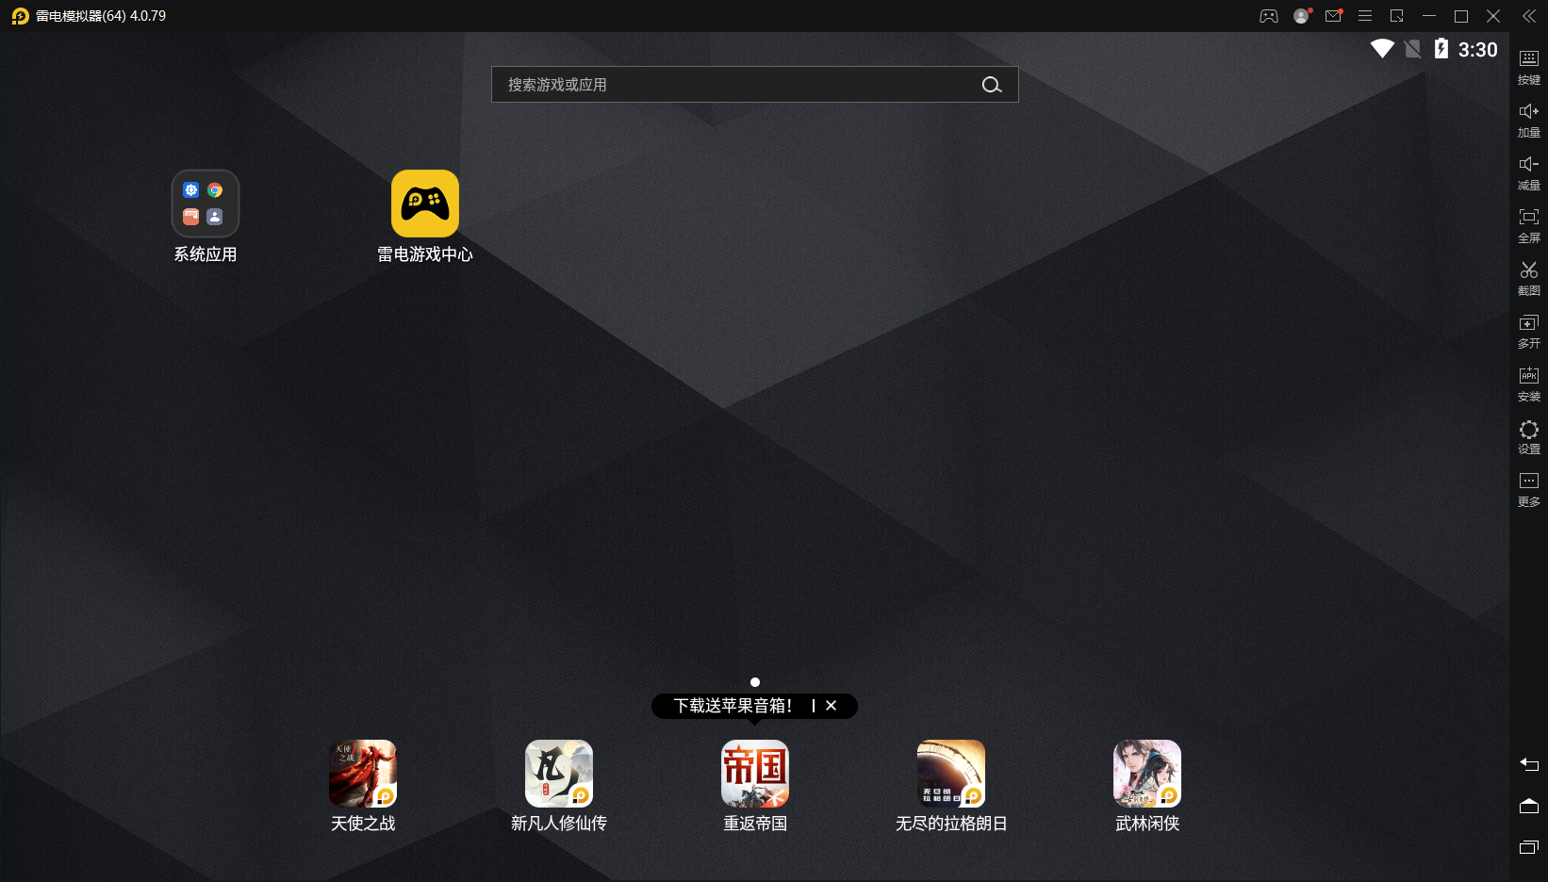The image size is (1548, 882).
Task: Open the 下载送苹果音箱 promotion
Action: click(x=733, y=706)
